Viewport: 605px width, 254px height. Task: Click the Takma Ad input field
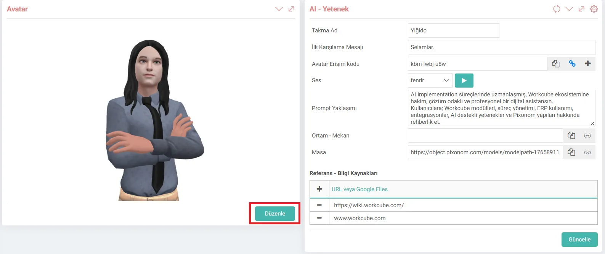tap(453, 30)
